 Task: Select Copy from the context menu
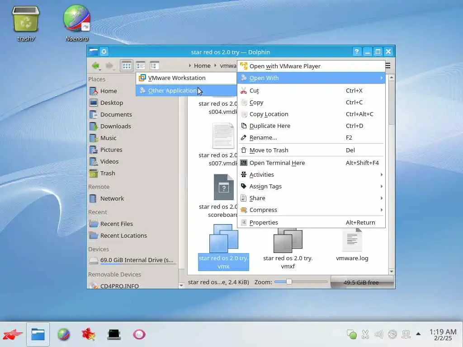(x=311, y=103)
